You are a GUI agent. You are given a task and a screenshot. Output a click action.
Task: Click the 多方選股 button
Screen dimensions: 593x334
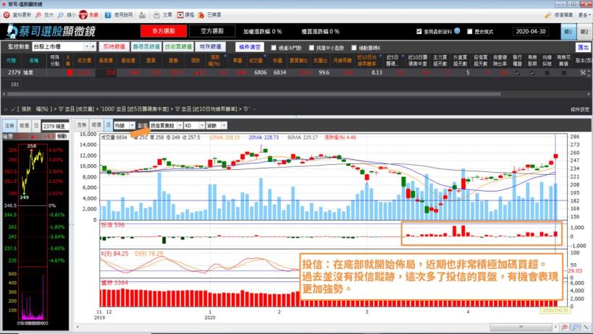pyautogui.click(x=164, y=31)
